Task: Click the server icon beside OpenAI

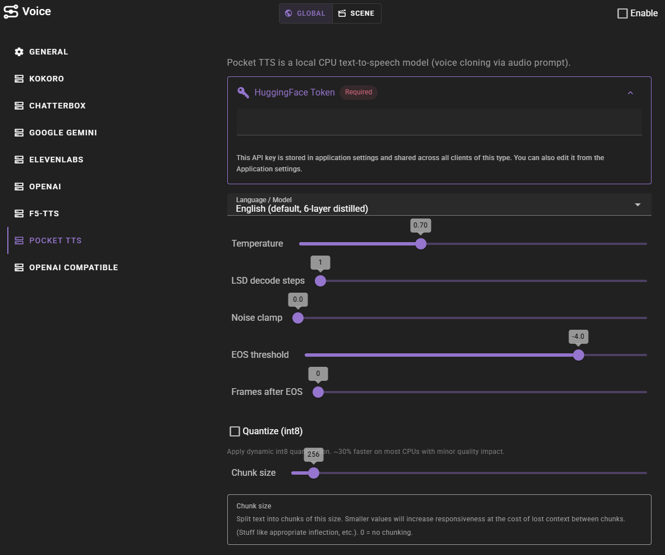Action: point(19,186)
